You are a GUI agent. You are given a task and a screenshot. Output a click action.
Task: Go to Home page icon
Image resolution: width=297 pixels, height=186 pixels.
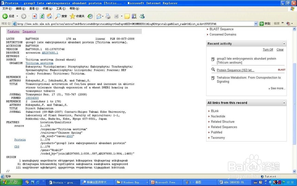(x=49, y=16)
